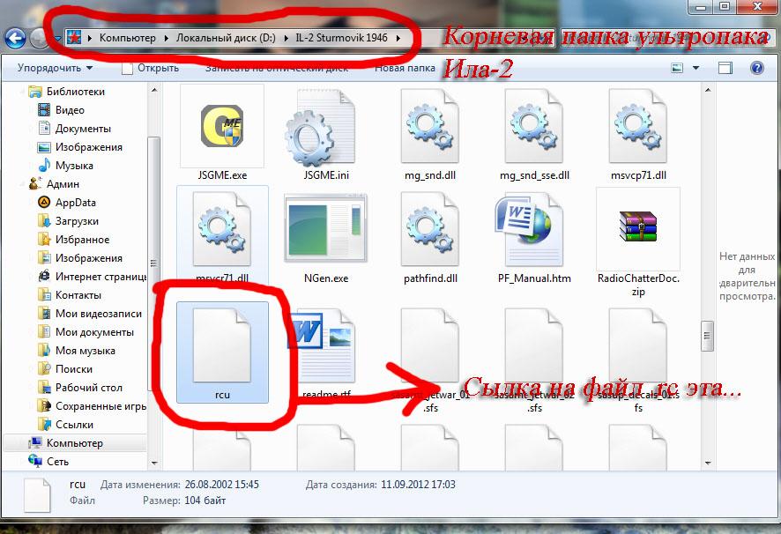Screen dimensions: 781x534
Task: Click the address bar folder star icon
Action: [74, 38]
